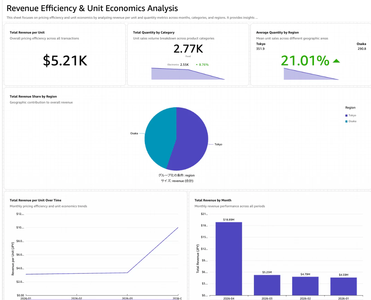Click the $5.21K total revenue per unit value
The width and height of the screenshot is (371, 300).
tap(65, 61)
